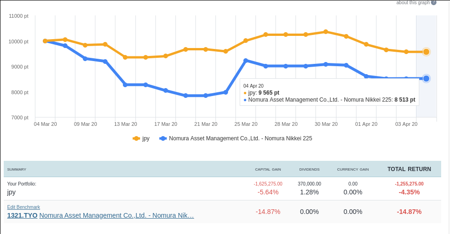Click blue data point above 25 Mar 20
The height and width of the screenshot is (234, 450).
tap(246, 61)
